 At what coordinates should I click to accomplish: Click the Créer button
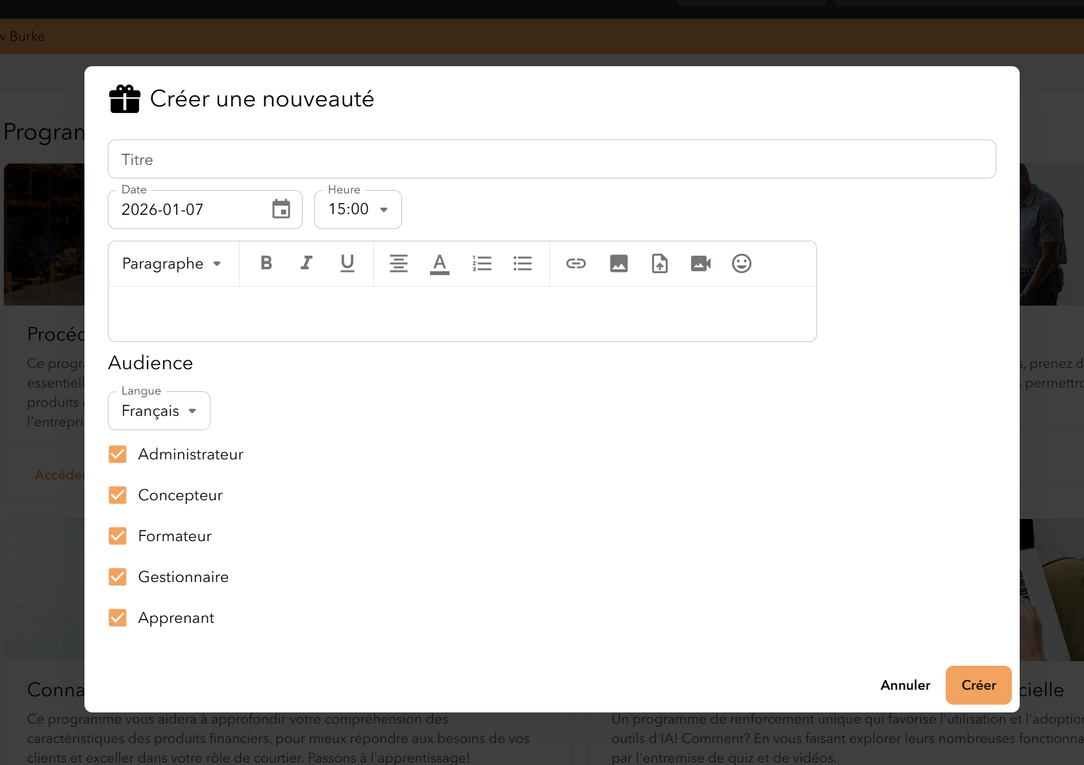[978, 685]
